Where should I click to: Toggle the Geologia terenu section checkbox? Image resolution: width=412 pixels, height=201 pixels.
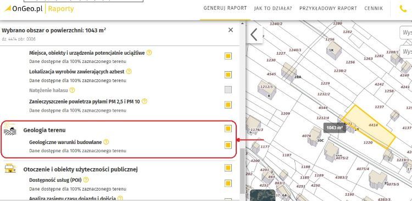click(228, 129)
